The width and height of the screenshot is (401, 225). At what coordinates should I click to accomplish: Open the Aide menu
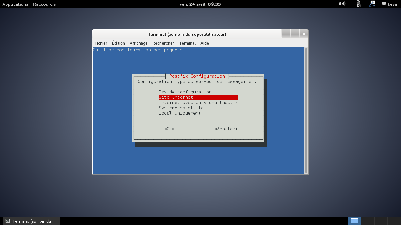pyautogui.click(x=205, y=43)
